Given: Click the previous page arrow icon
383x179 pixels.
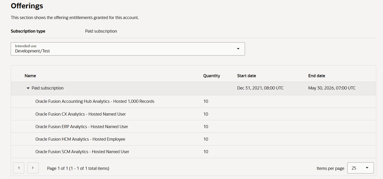Looking at the screenshot, I should pyautogui.click(x=18, y=168).
